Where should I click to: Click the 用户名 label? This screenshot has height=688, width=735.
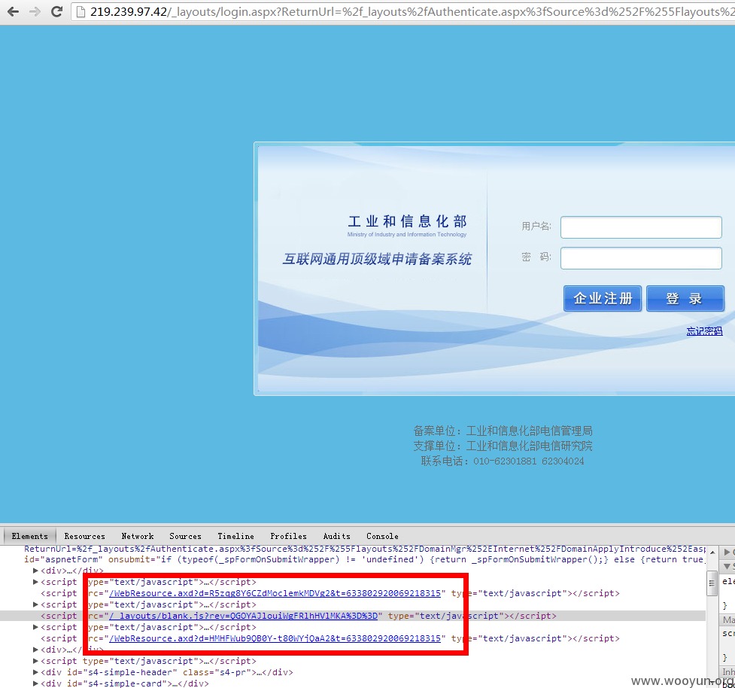pyautogui.click(x=536, y=226)
